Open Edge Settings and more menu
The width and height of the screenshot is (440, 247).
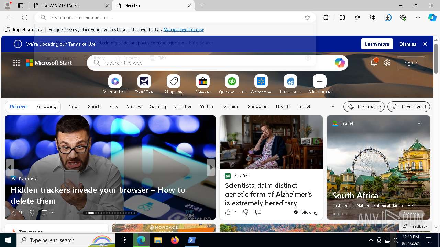coord(418,17)
